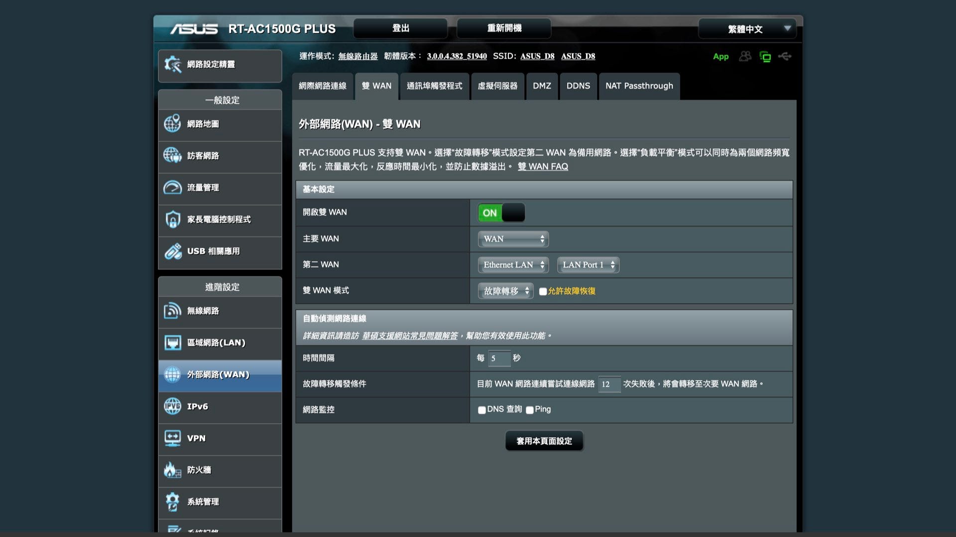Open the 防火牆 menu item label
Screen dimensions: 956x537
pos(199,470)
